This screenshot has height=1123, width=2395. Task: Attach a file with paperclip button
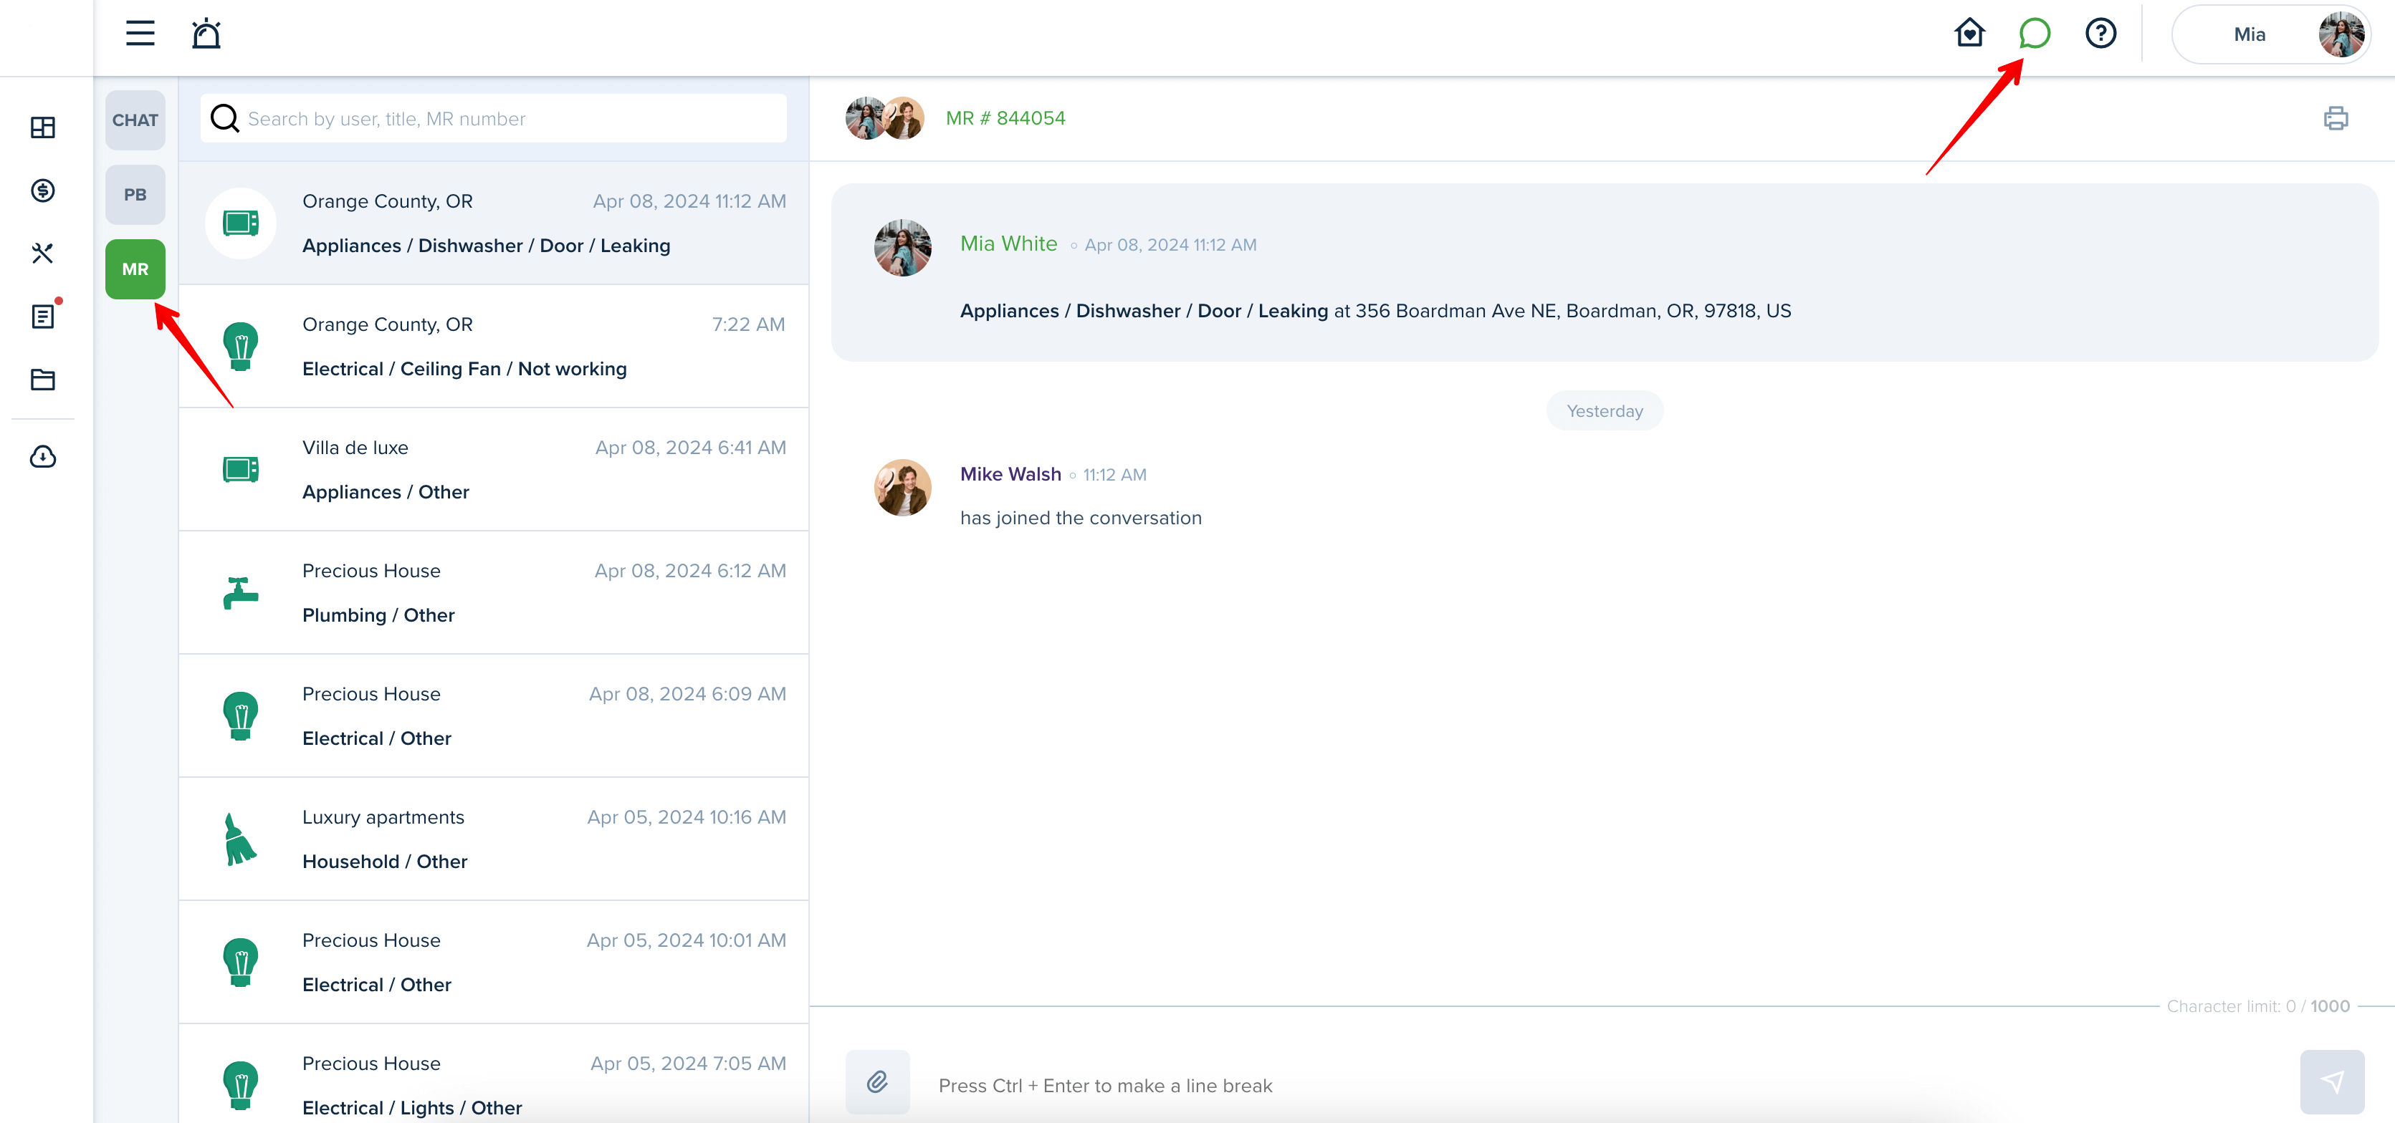876,1081
